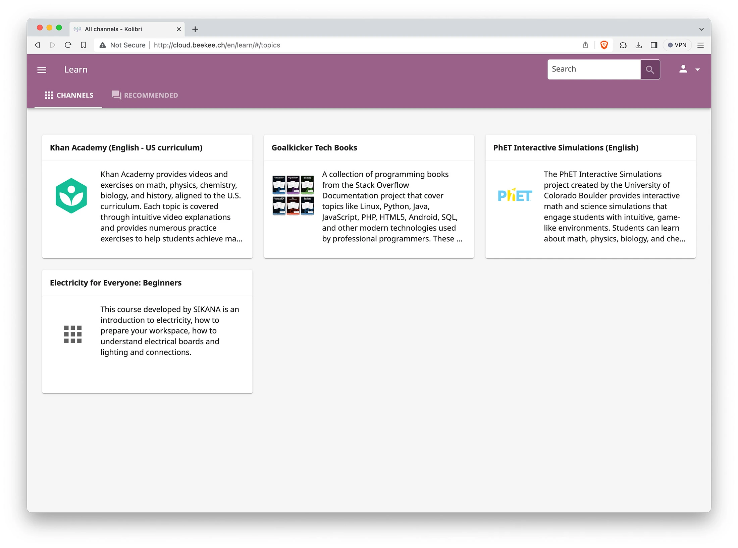This screenshot has height=548, width=738.
Task: Click the browser share icon
Action: pos(585,45)
